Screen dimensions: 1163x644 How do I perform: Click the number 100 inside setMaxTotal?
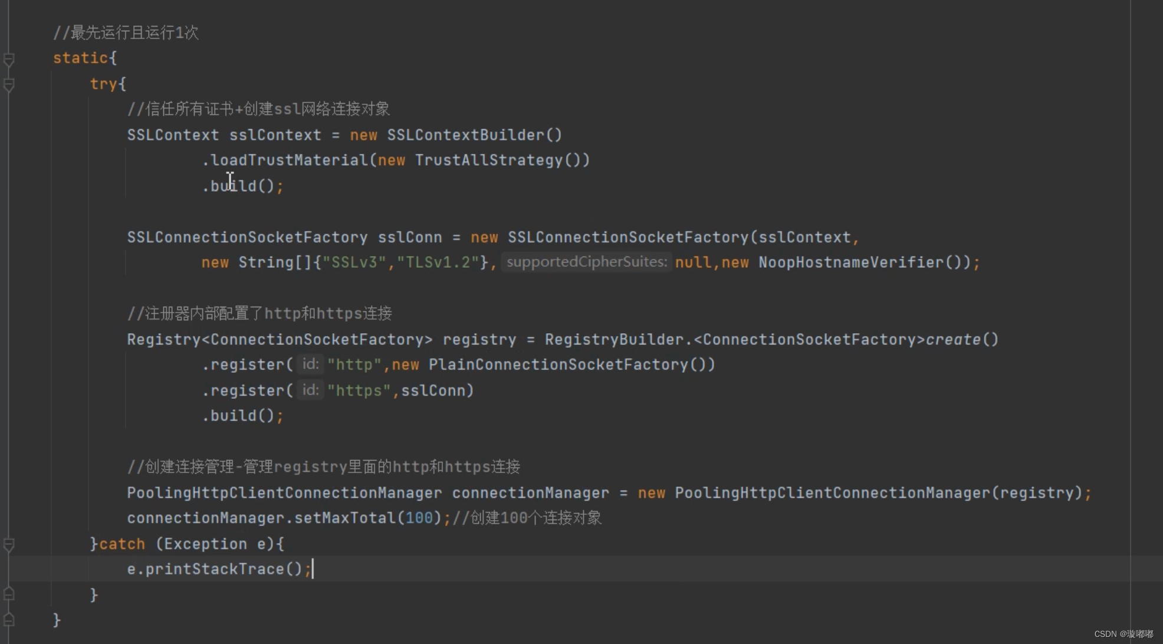pos(419,518)
